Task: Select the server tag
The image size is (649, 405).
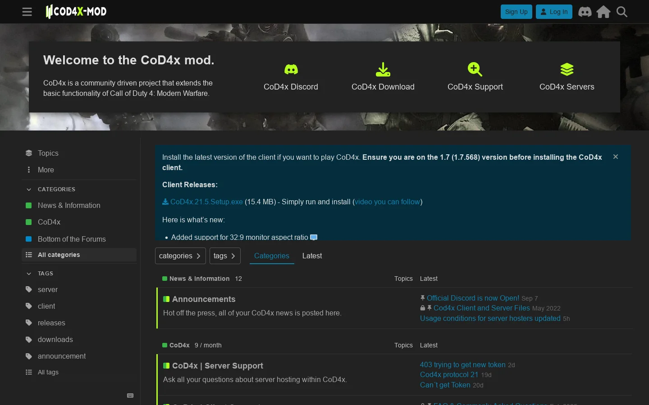Action: 79,289
